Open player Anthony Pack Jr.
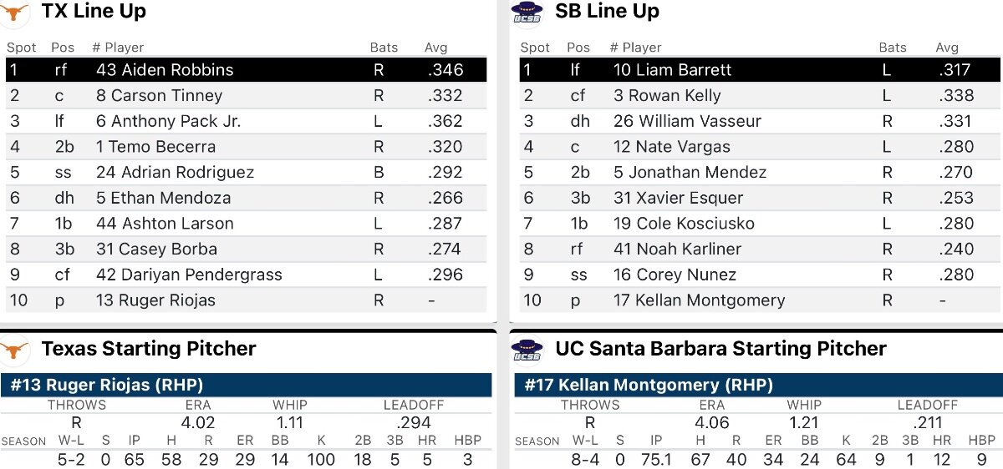Screen dimensions: 1003x469 click(x=168, y=121)
